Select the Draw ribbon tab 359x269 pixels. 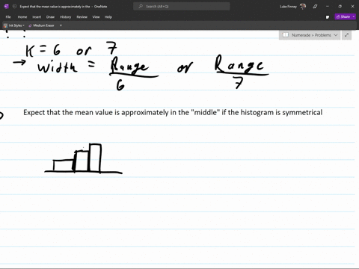point(50,17)
